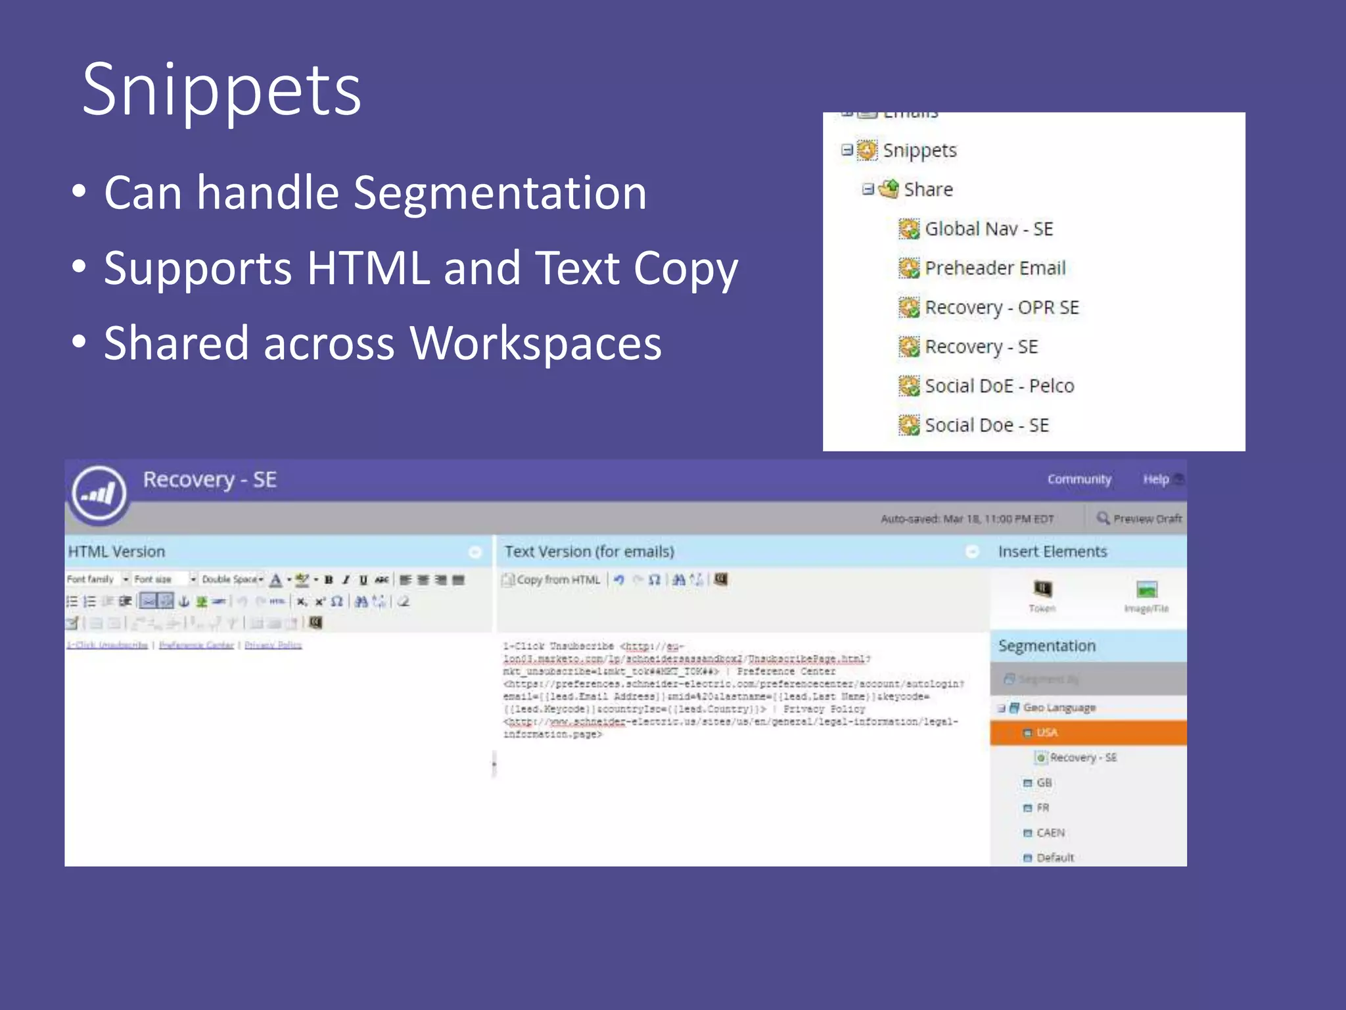Click the Marketo logo icon

[x=99, y=494]
